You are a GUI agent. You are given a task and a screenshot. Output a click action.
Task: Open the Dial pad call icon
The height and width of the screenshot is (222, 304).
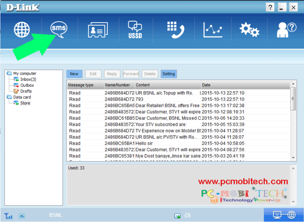point(176,30)
